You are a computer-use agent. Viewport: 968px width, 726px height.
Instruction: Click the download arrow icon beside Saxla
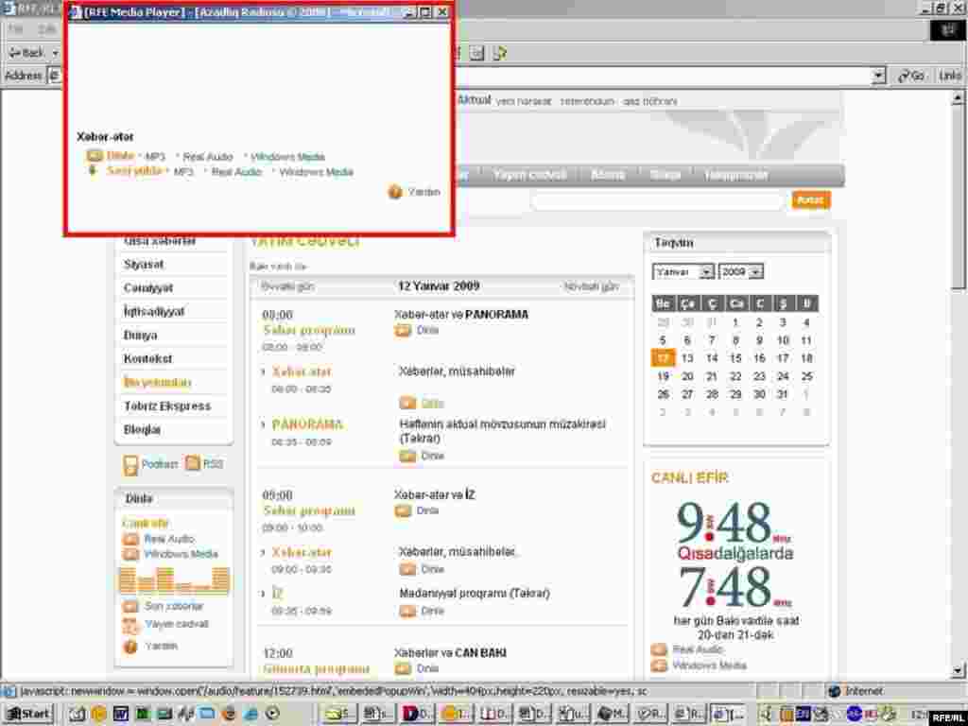(94, 171)
